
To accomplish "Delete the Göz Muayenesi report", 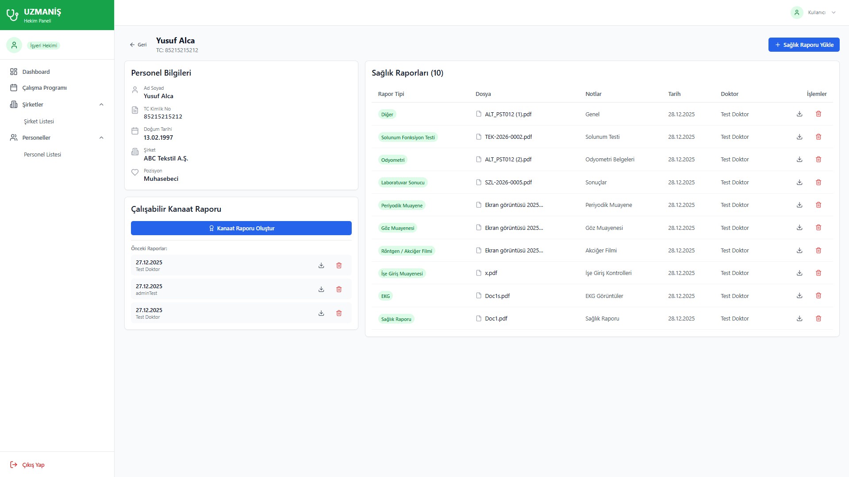I will coord(818,228).
